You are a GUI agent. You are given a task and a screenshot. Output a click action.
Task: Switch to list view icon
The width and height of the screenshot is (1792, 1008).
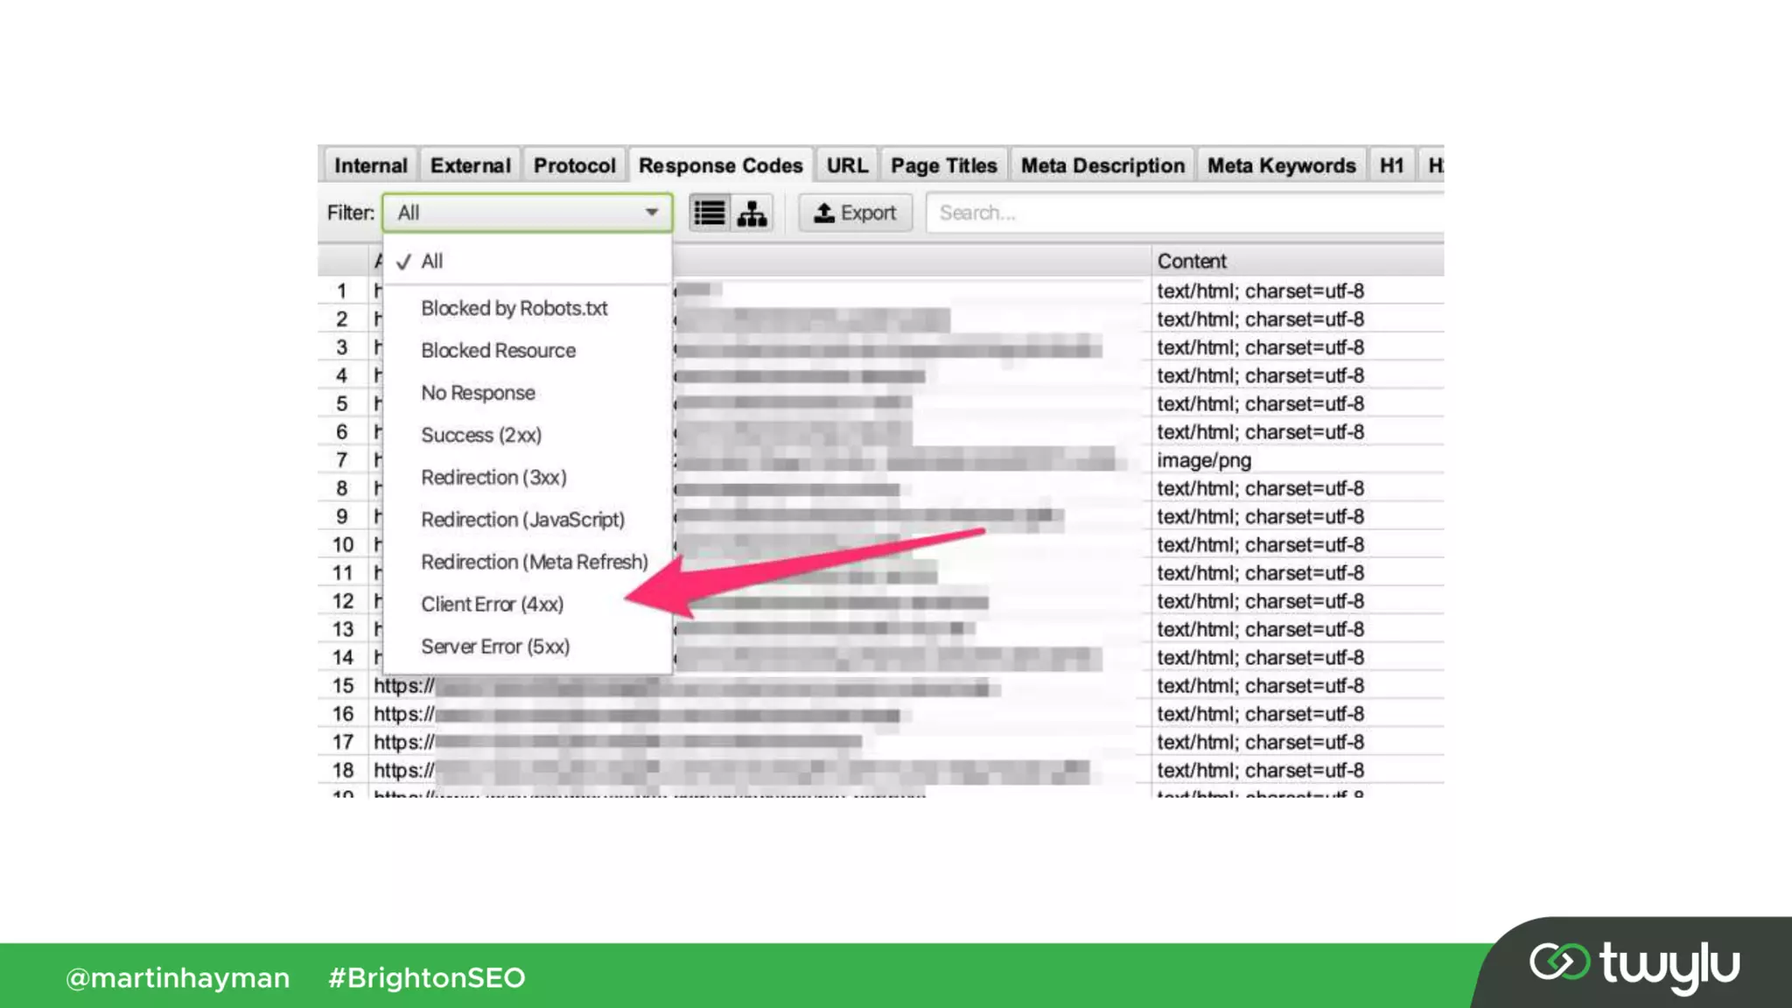tap(709, 213)
